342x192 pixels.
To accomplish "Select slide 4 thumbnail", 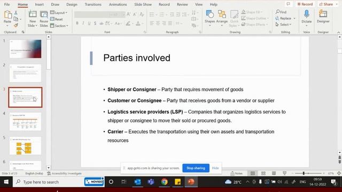I will 25,122.
